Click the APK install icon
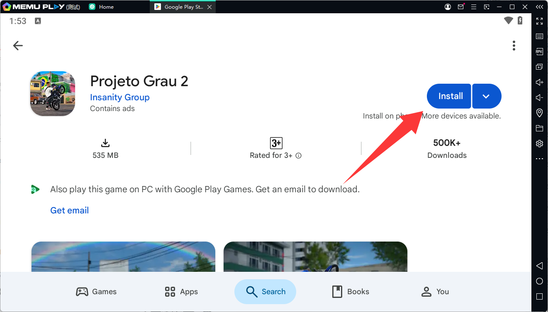Viewport: 548px width, 312px height. coord(540,51)
